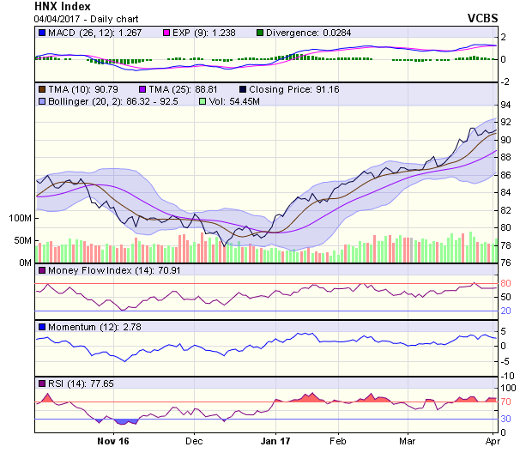This screenshot has width=532, height=459.
Task: Click the Mar label on date axis
Action: (x=407, y=442)
